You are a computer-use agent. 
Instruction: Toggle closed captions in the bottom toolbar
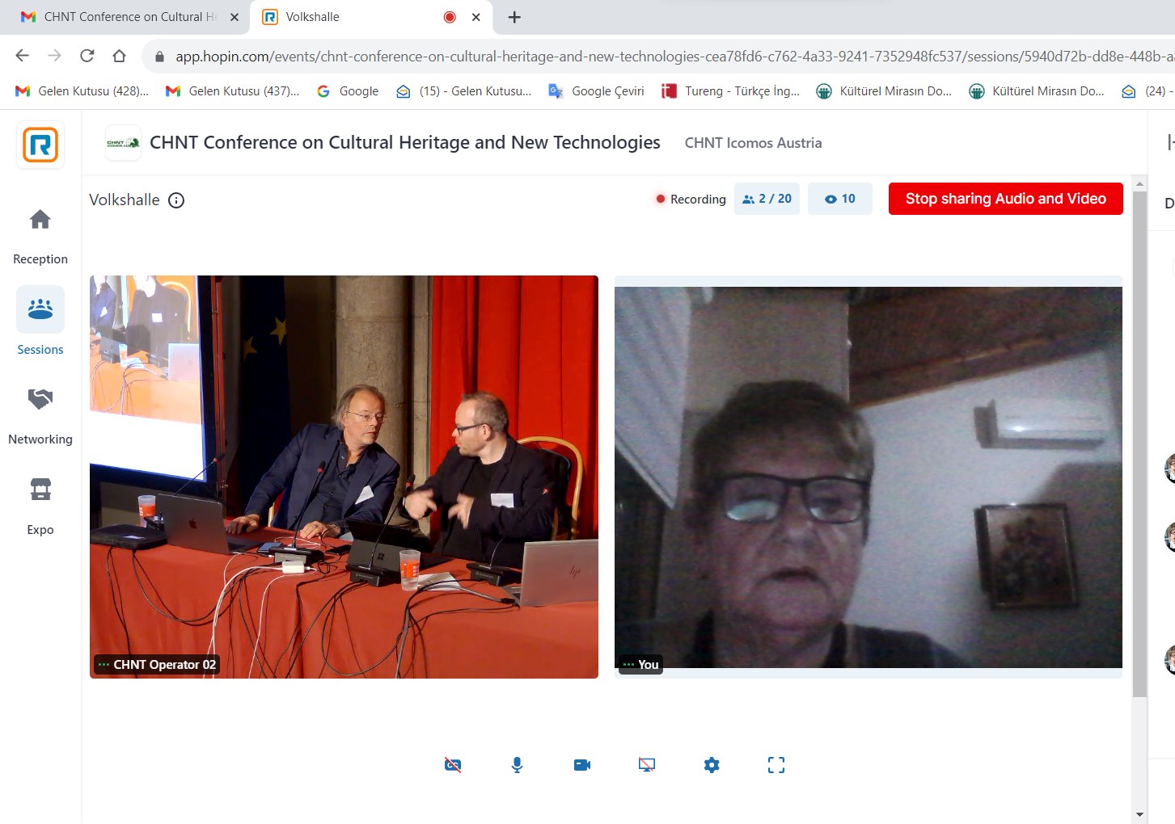coord(453,765)
